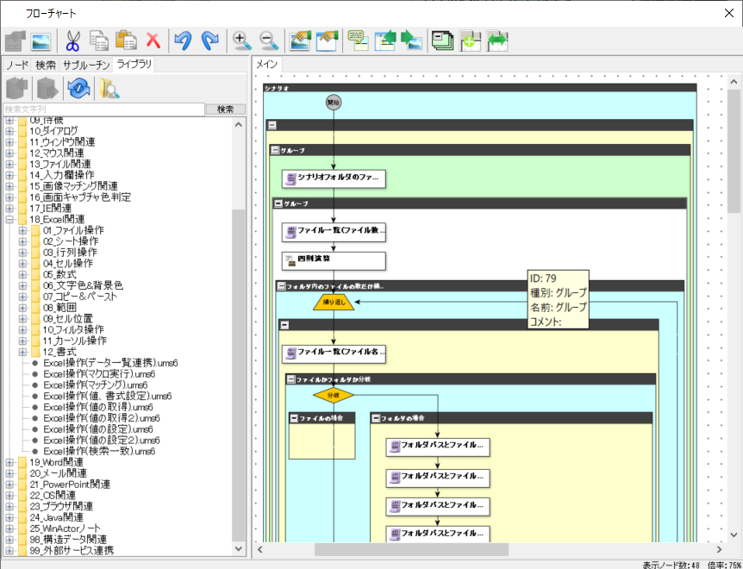Click the blue refresh icon in library panel
743x569 pixels.
[79, 88]
